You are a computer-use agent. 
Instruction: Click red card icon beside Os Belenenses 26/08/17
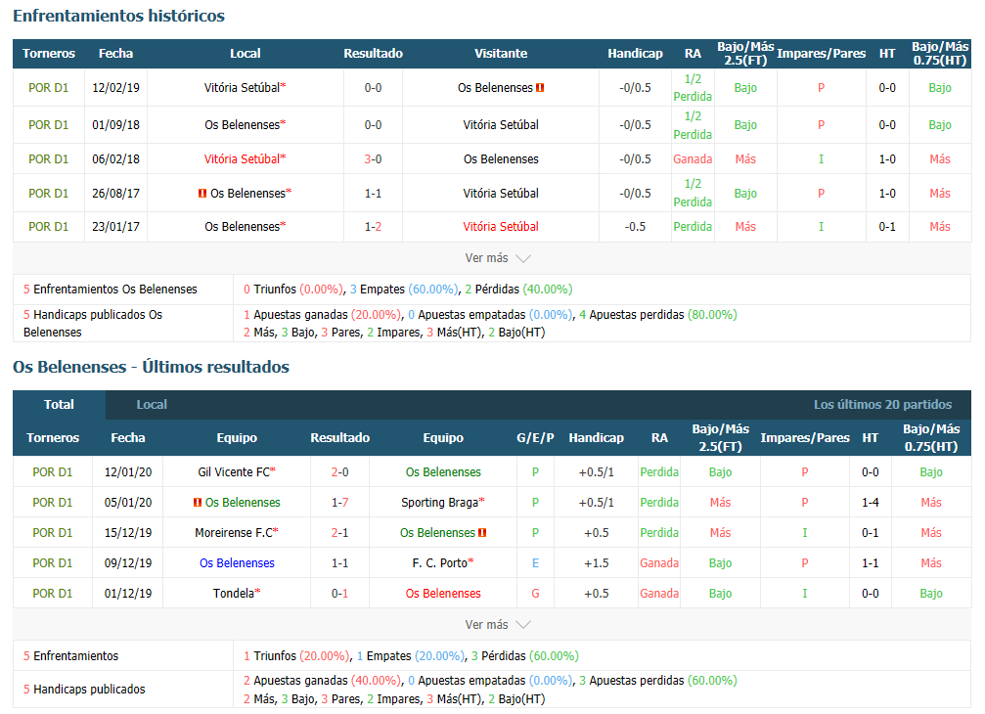click(202, 194)
